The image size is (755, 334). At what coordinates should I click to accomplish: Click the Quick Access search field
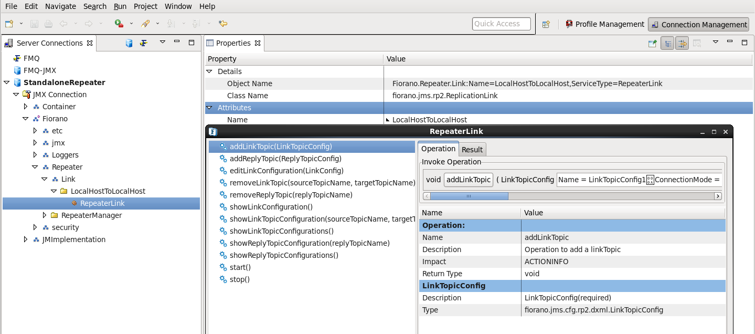501,24
